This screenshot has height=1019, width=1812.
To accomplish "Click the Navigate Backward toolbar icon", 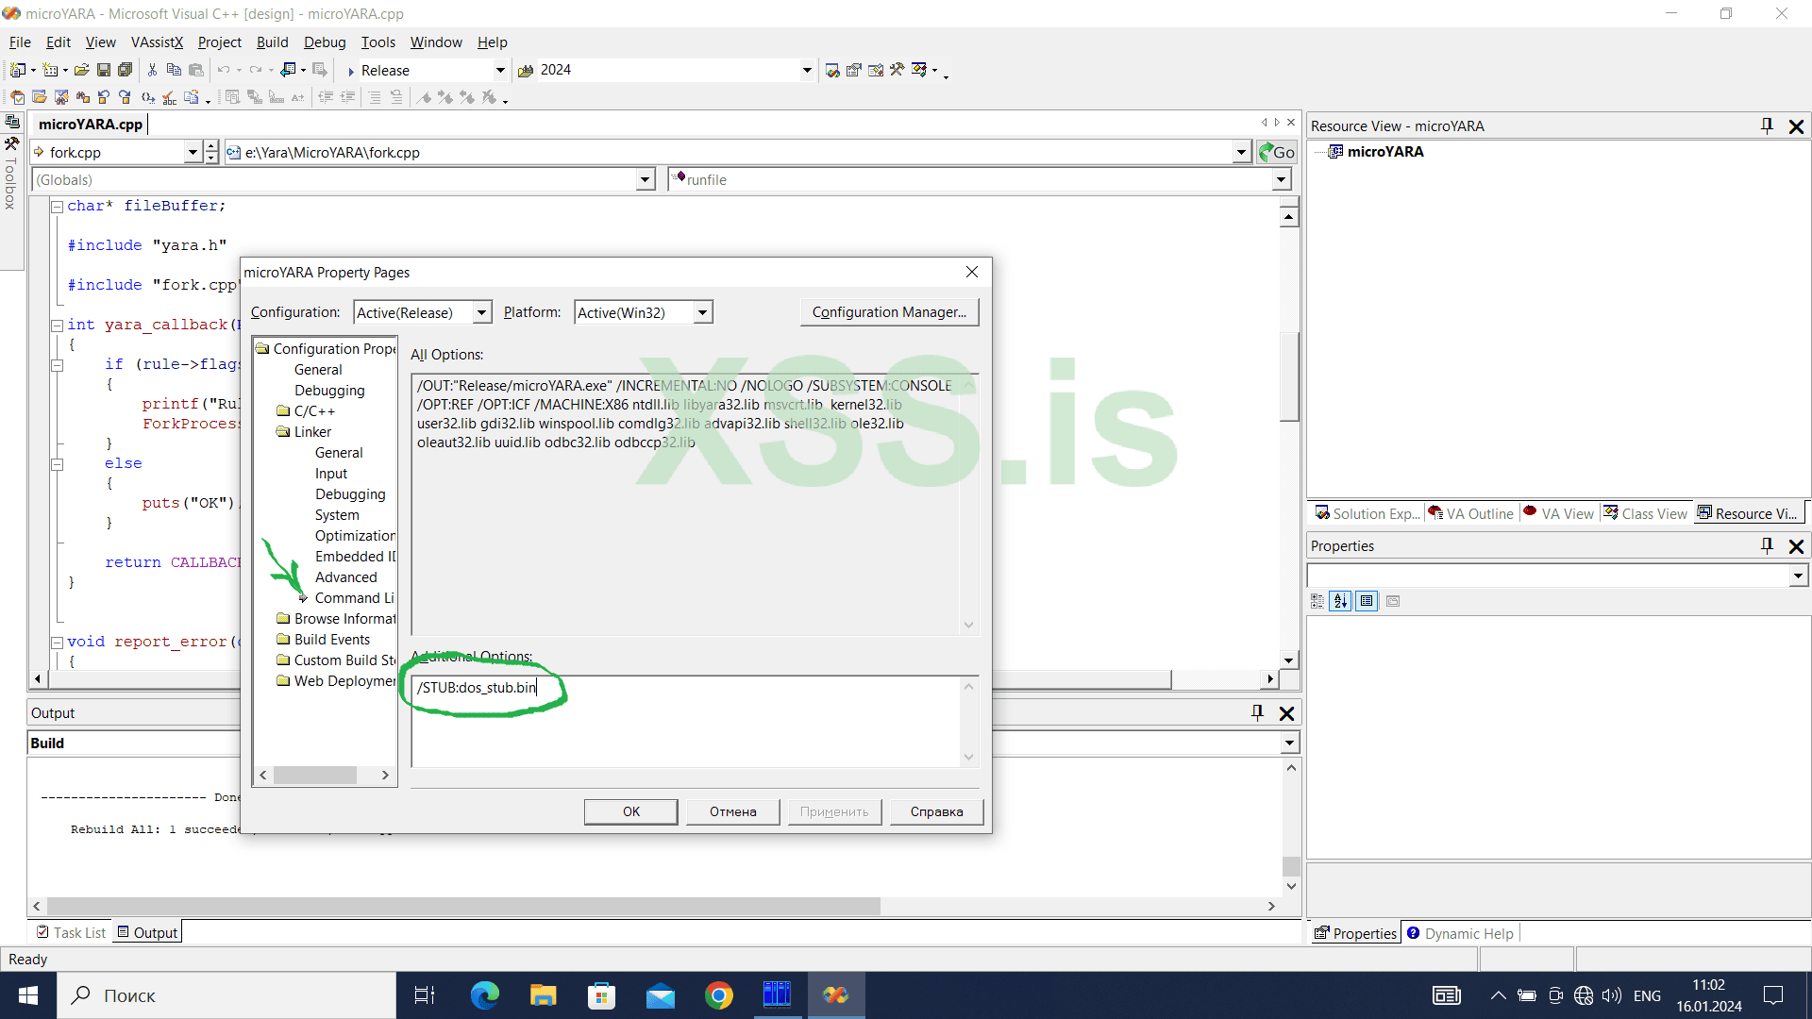I will [x=288, y=70].
